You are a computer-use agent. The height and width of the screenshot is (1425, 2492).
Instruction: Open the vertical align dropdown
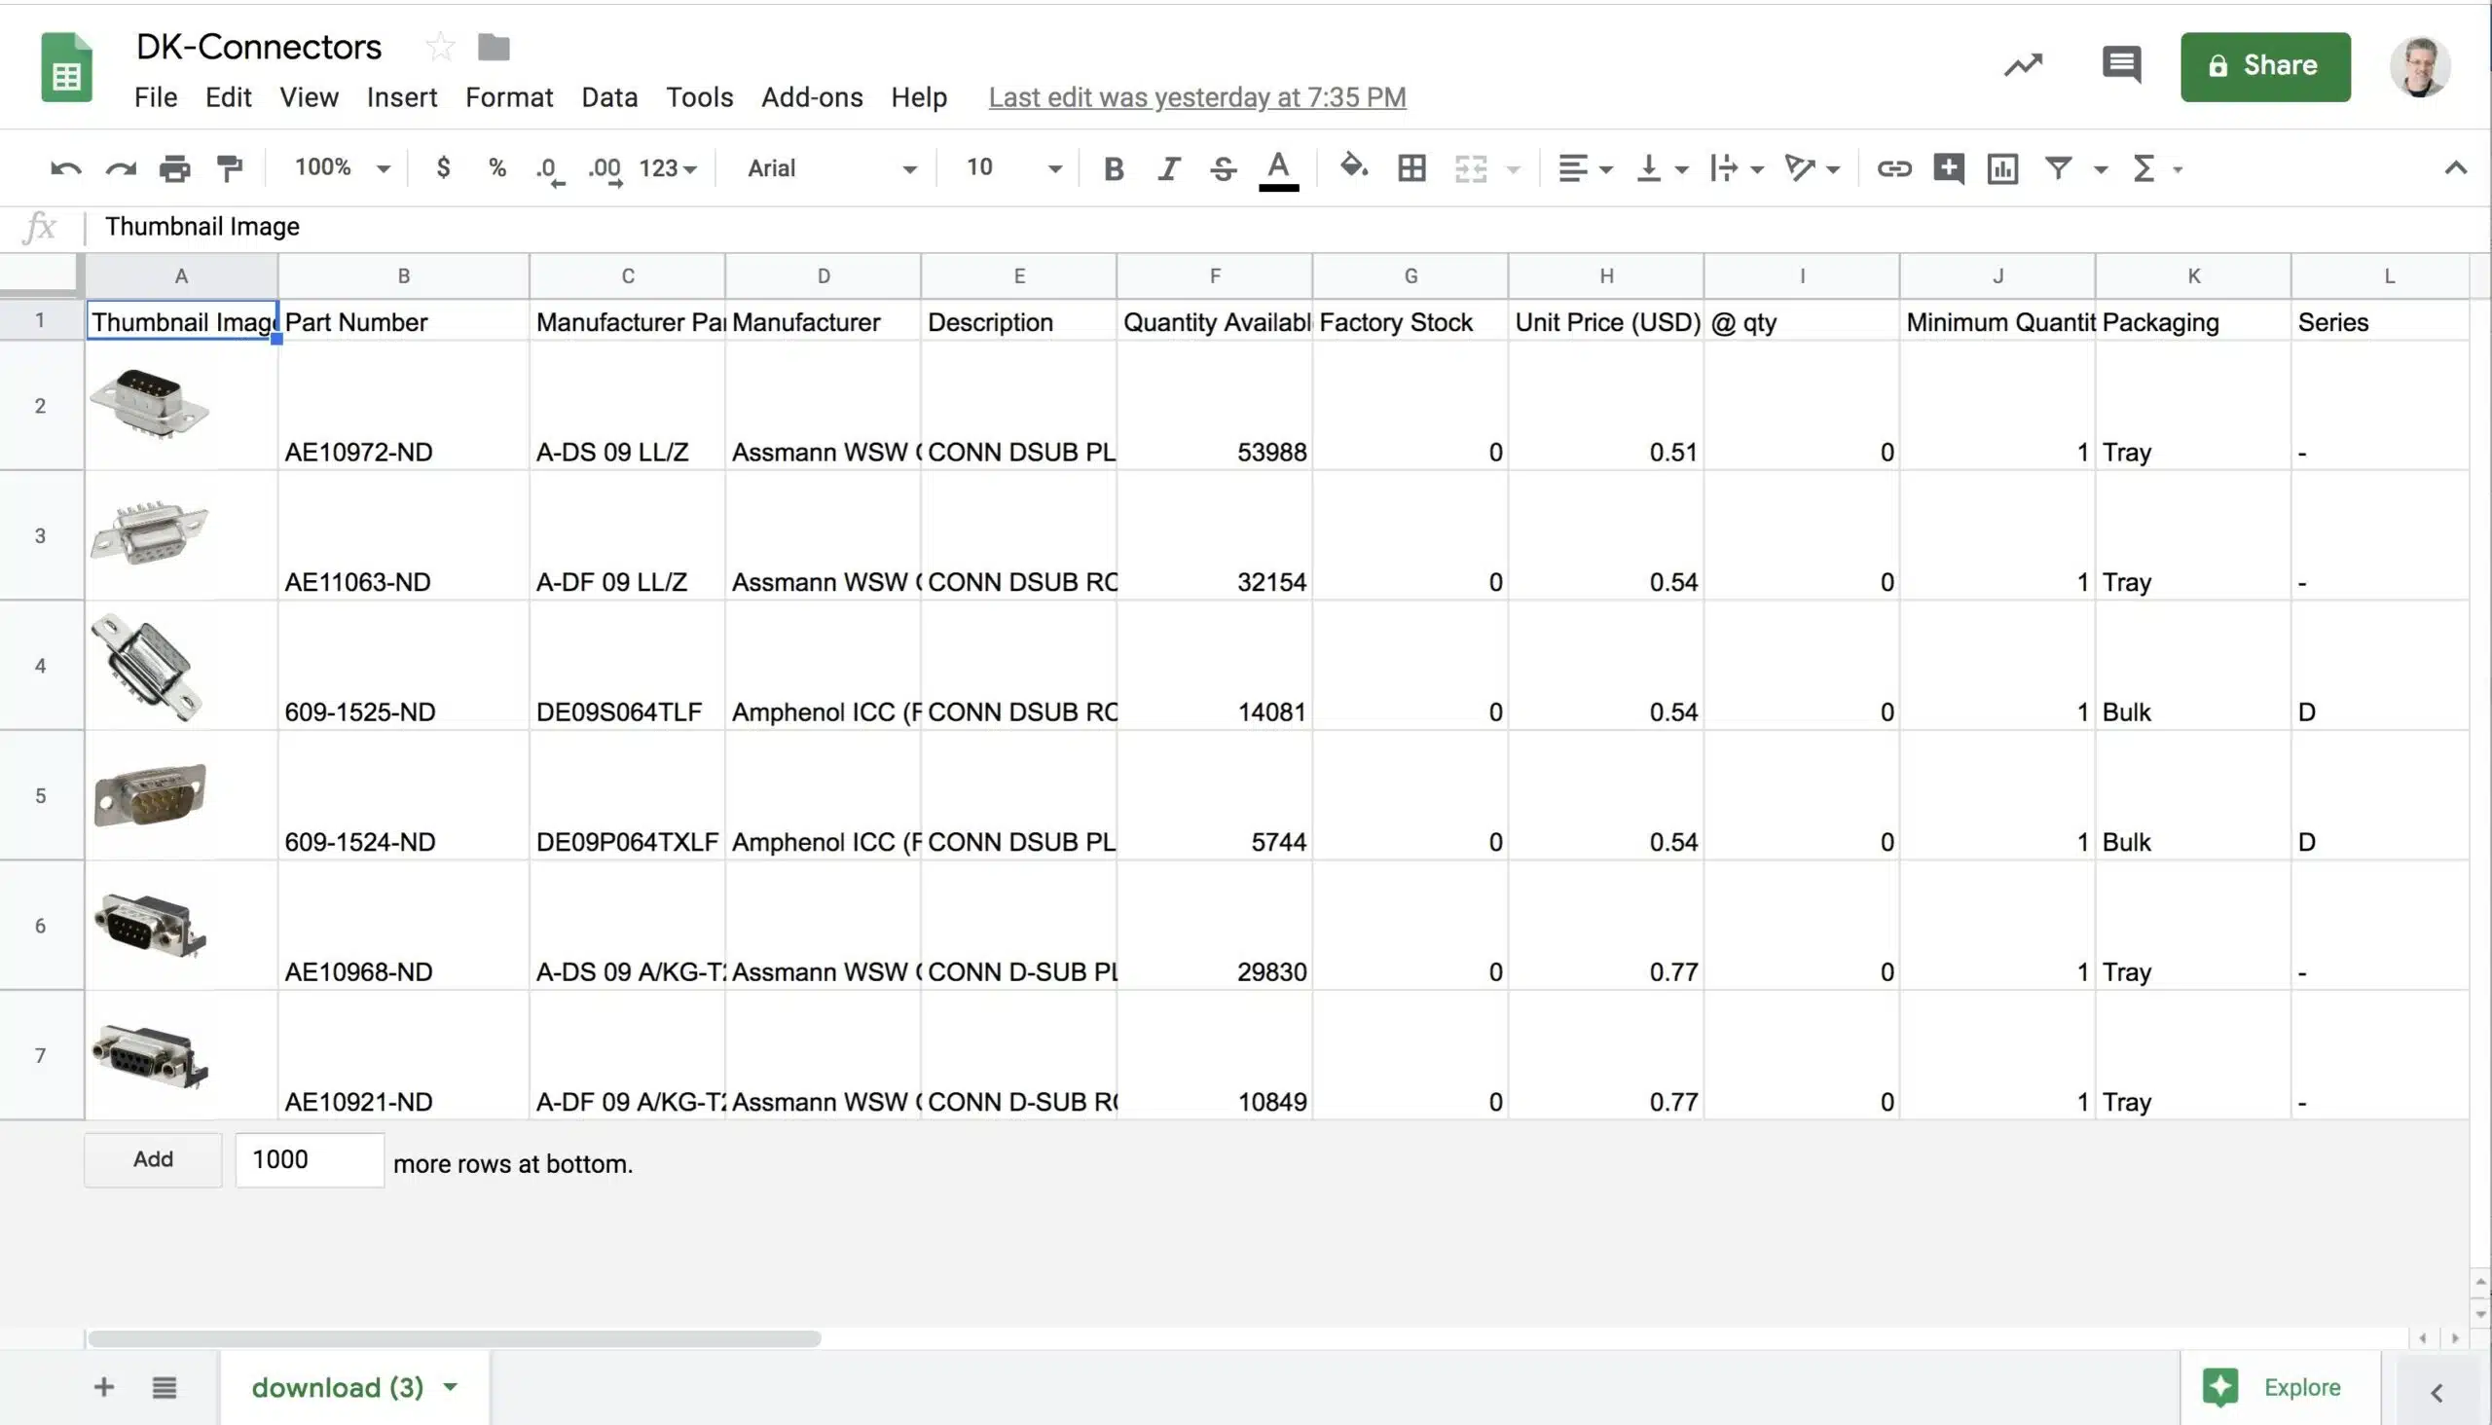click(1662, 169)
